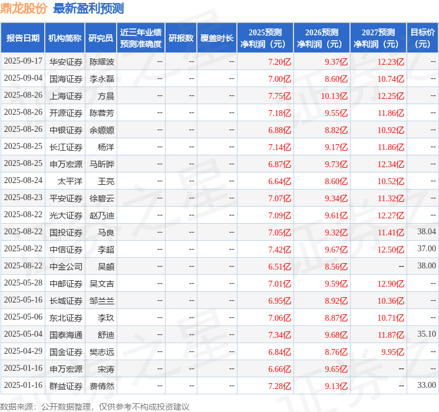
Task: Select the 中金公司 institution cell
Action: [x=66, y=267]
